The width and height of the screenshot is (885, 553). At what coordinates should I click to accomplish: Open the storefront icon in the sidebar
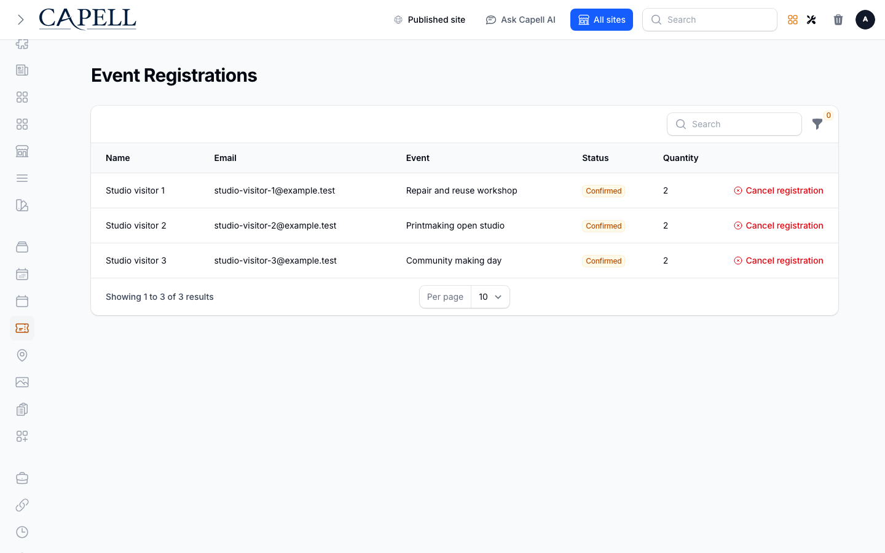coord(22,151)
